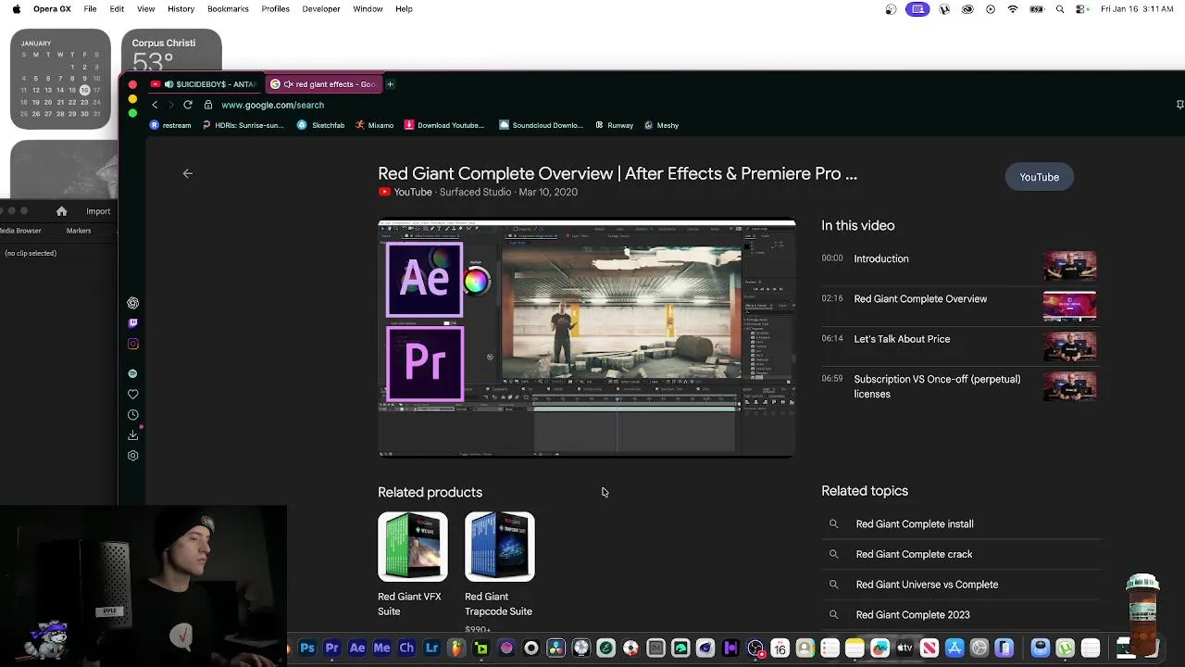This screenshot has height=667, width=1185.
Task: Open the Bookmarks menu
Action: tap(228, 9)
